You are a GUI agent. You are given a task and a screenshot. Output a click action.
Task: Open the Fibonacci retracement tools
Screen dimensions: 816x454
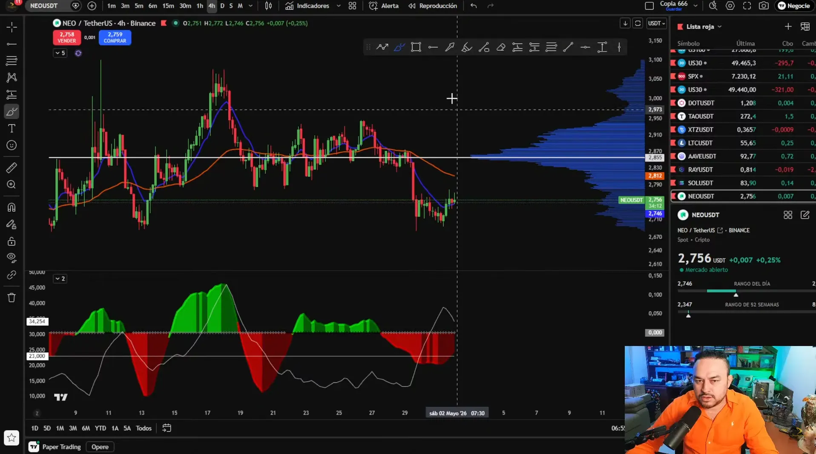coord(11,61)
